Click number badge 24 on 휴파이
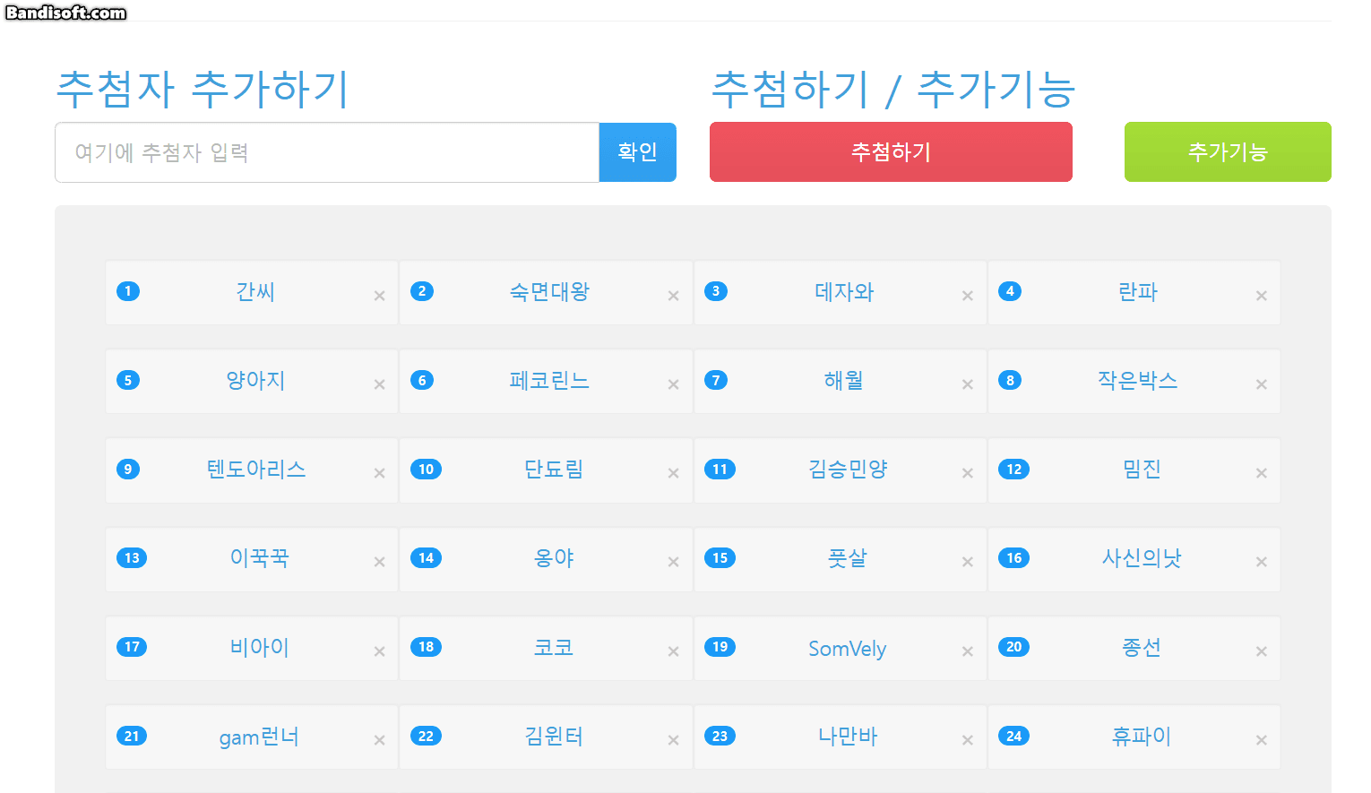Viewport: 1371px width, 793px height. point(1013,736)
